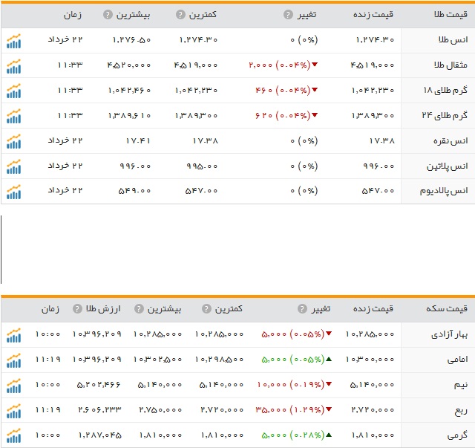This screenshot has width=475, height=448.
Task: Select مثقال طلا live price ۴,۵۱۹,۰۰۰
Action: click(x=373, y=65)
